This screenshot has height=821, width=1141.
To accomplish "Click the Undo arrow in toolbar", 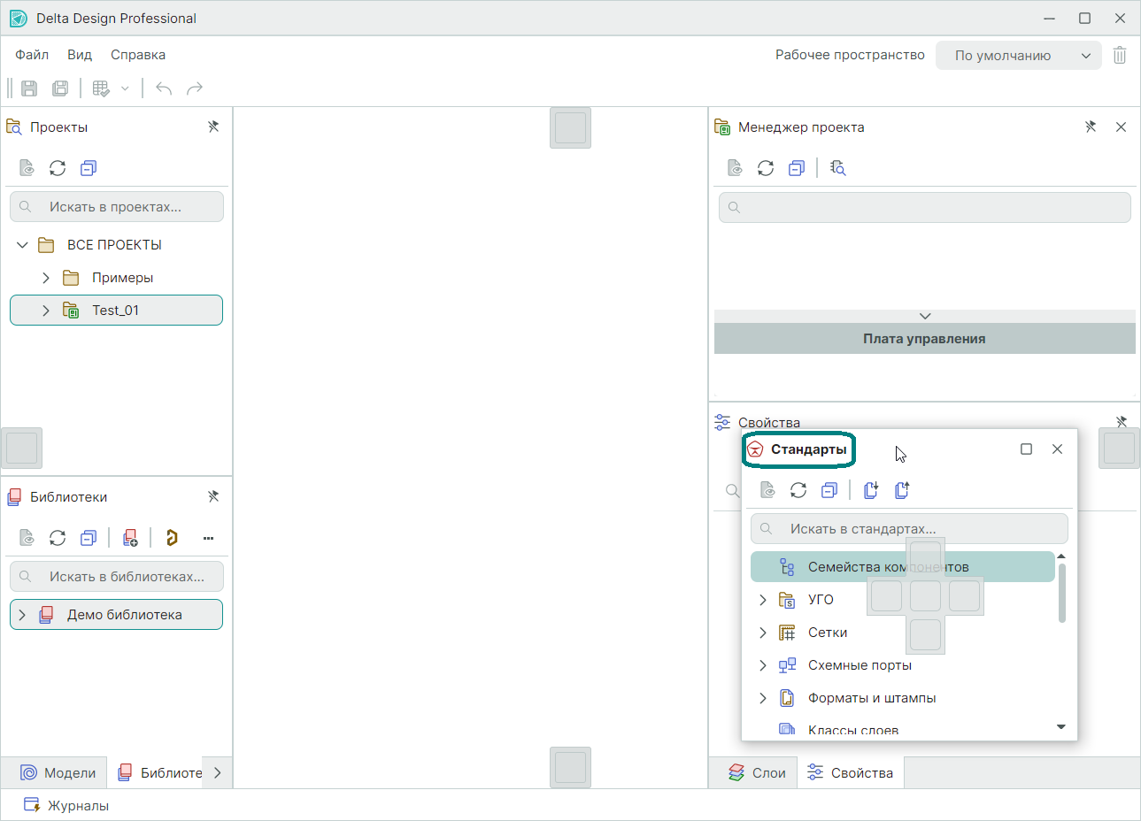I will pyautogui.click(x=164, y=88).
